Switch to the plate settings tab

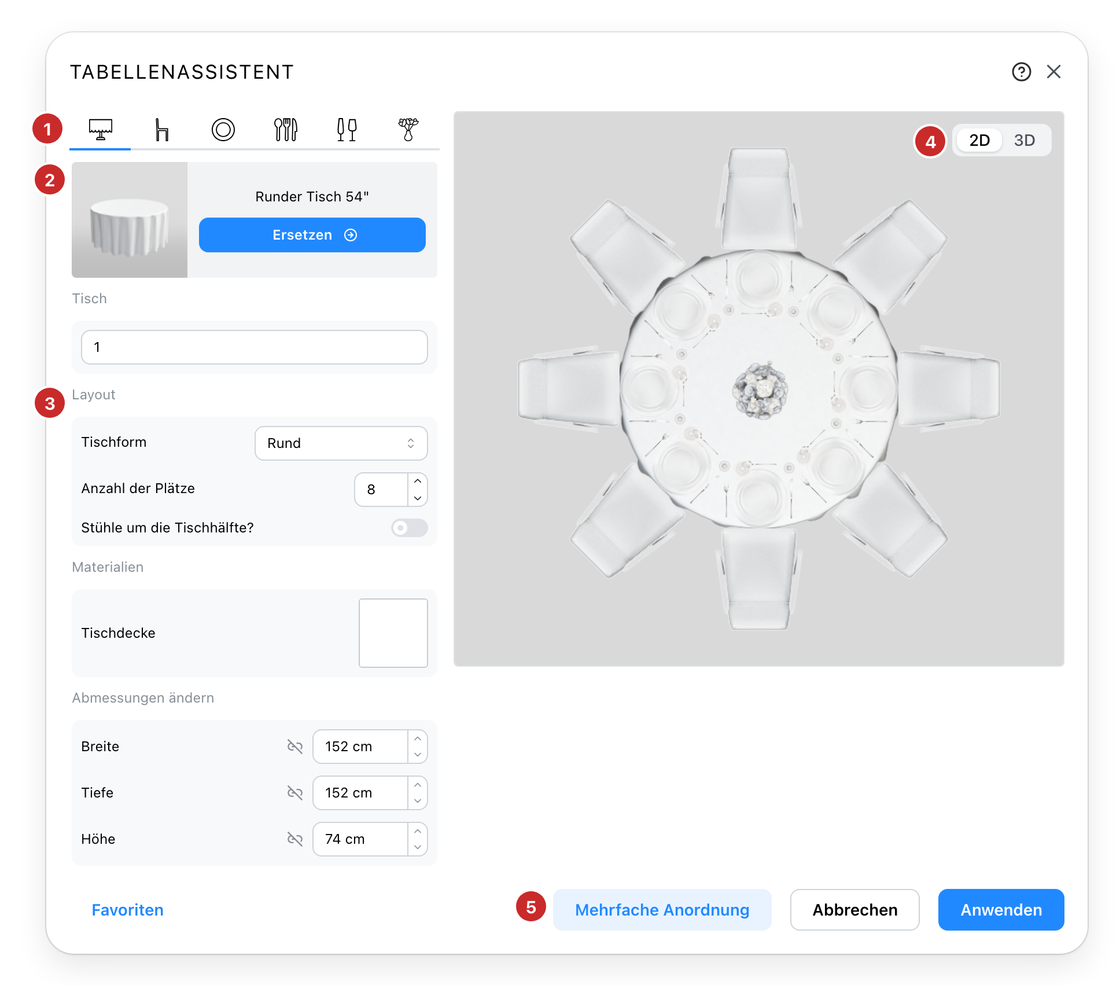(x=223, y=130)
